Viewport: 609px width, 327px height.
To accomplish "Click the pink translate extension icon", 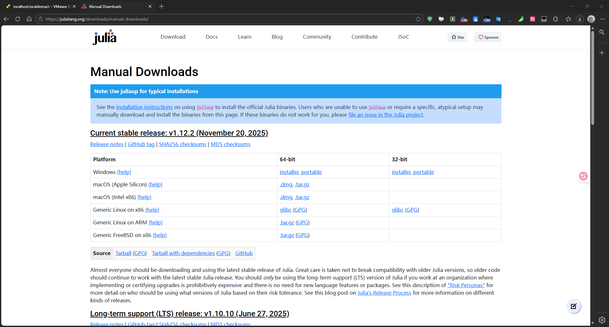I will (533, 19).
